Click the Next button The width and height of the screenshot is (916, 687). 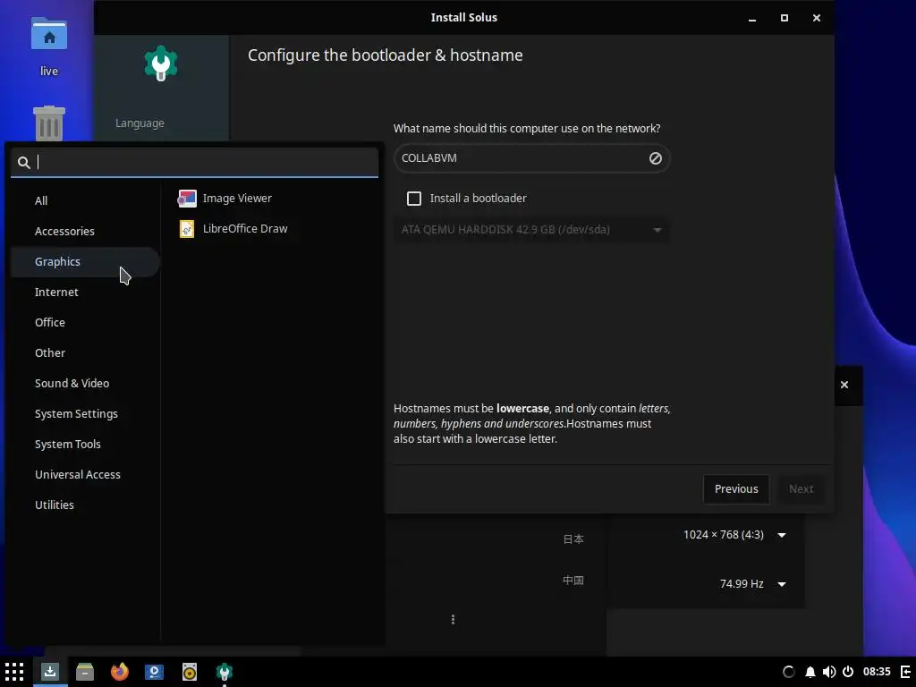pyautogui.click(x=801, y=489)
